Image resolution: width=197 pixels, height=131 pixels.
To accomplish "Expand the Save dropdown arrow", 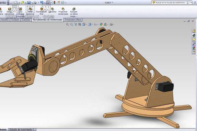I will (x=32, y=3).
